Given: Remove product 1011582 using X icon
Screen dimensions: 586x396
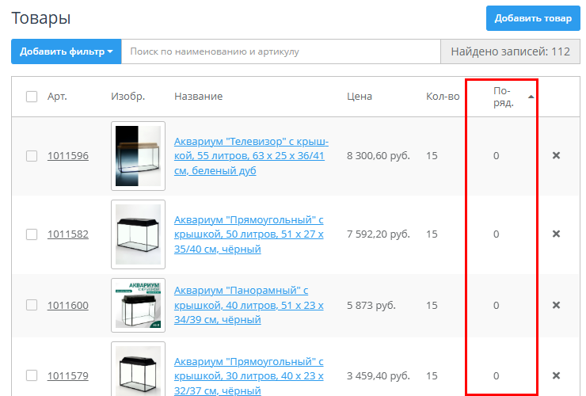Looking at the screenshot, I should 556,234.
